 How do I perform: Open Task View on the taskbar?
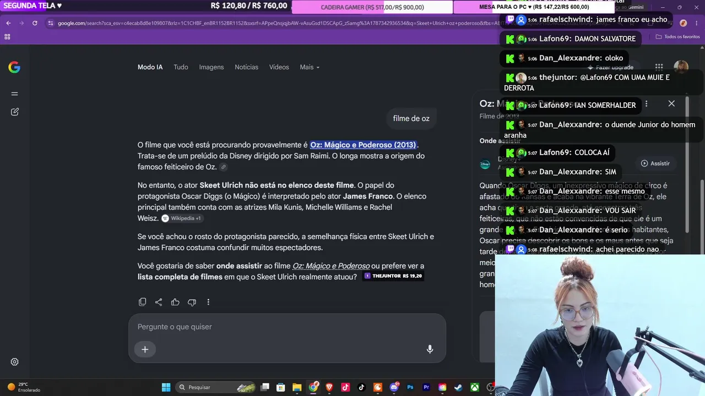click(x=265, y=387)
